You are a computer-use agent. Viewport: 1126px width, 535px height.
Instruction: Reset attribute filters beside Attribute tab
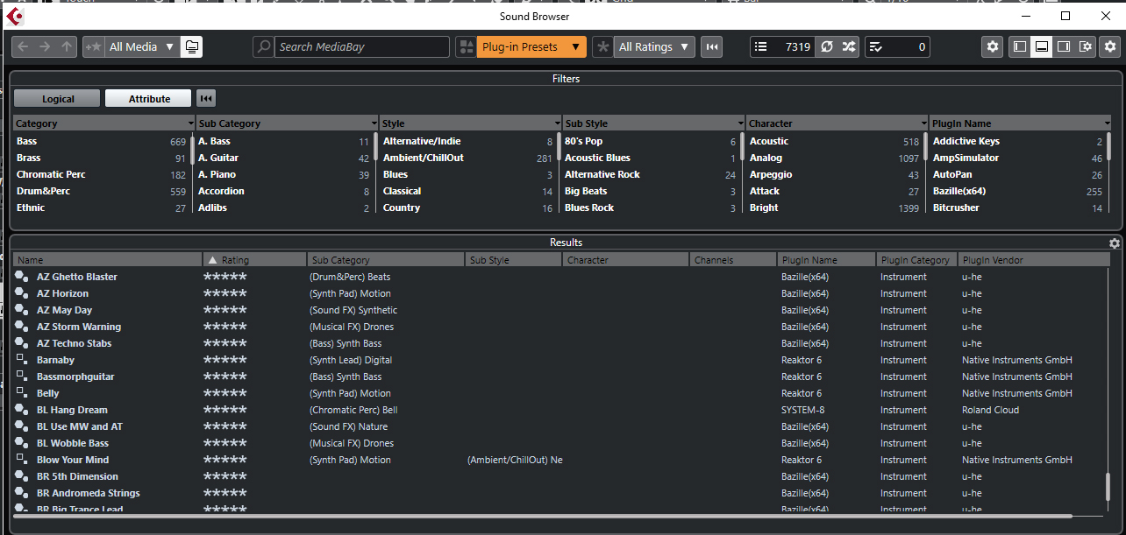(x=206, y=99)
